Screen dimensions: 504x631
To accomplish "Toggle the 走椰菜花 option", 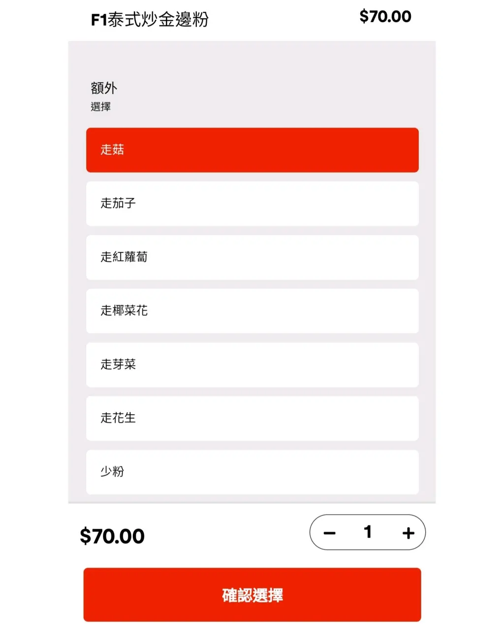I will [x=252, y=311].
